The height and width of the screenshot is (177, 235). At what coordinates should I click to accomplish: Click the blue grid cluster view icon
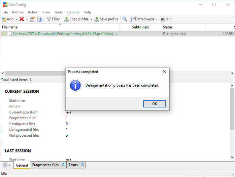pyautogui.click(x=40, y=19)
